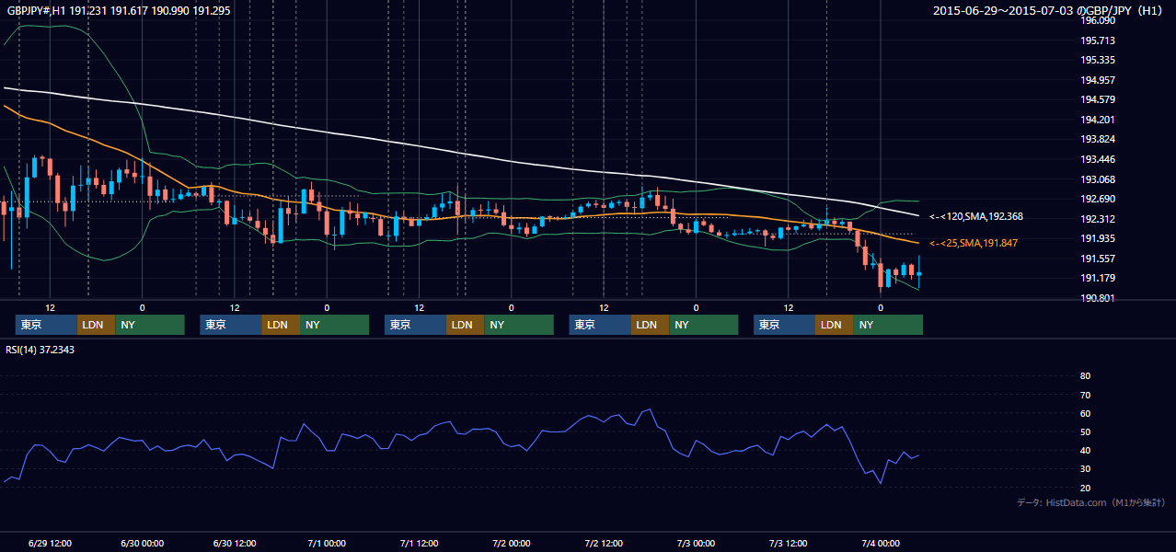Select the LDN session block after 6/29 12:00
Image resolution: width=1176 pixels, height=552 pixels.
[97, 325]
